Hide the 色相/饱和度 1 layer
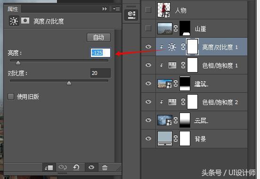 coord(148,65)
